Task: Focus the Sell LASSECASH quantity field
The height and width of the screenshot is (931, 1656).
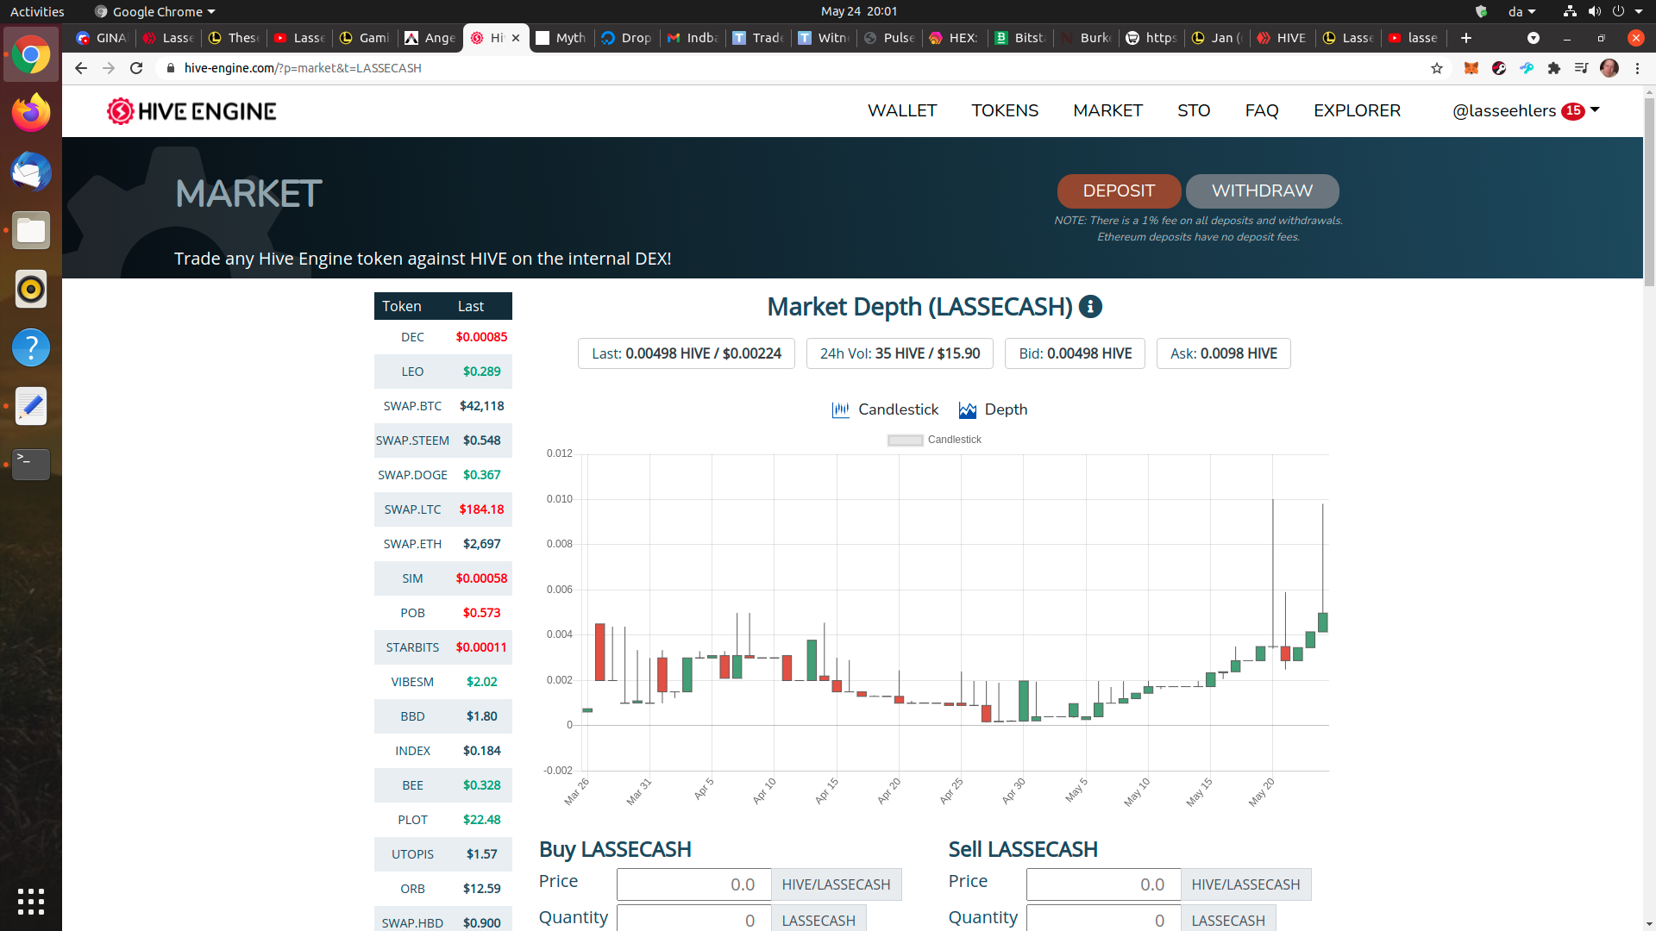Action: pyautogui.click(x=1103, y=919)
